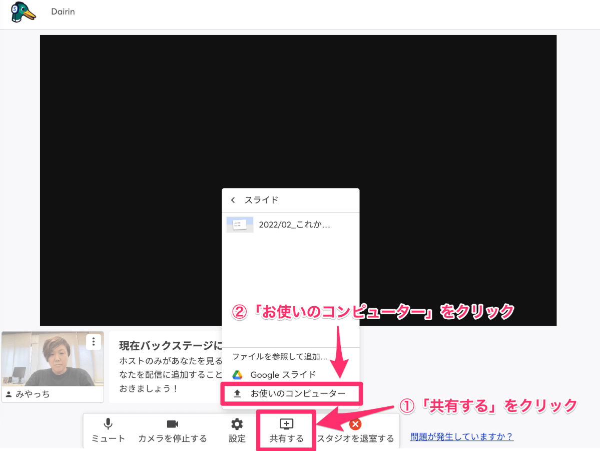Open the 設定 gear icon
Image resolution: width=600 pixels, height=451 pixels.
[237, 425]
